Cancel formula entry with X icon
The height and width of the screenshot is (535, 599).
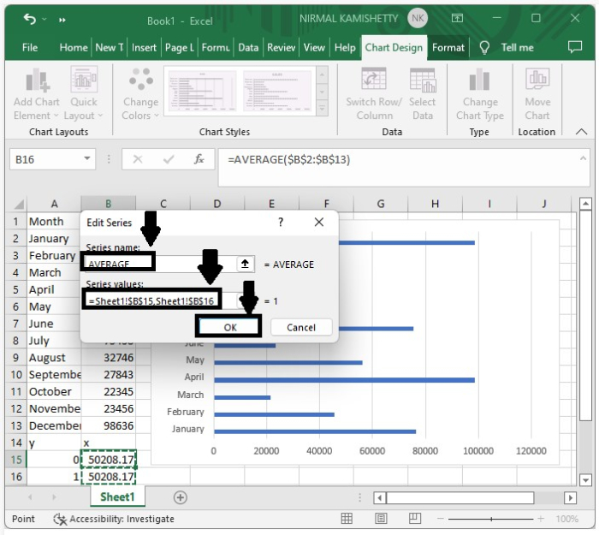pyautogui.click(x=138, y=159)
